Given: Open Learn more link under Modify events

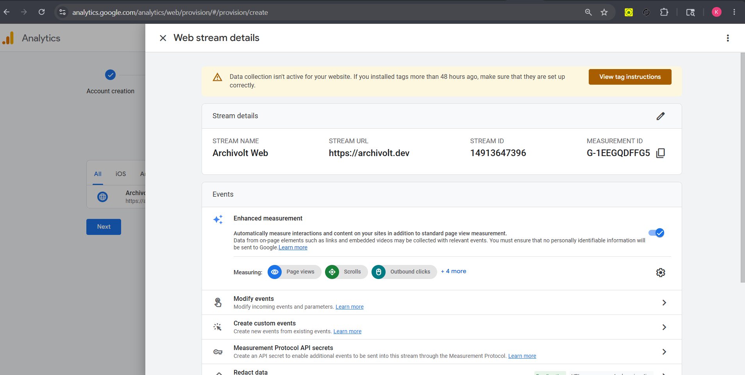Looking at the screenshot, I should (350, 307).
